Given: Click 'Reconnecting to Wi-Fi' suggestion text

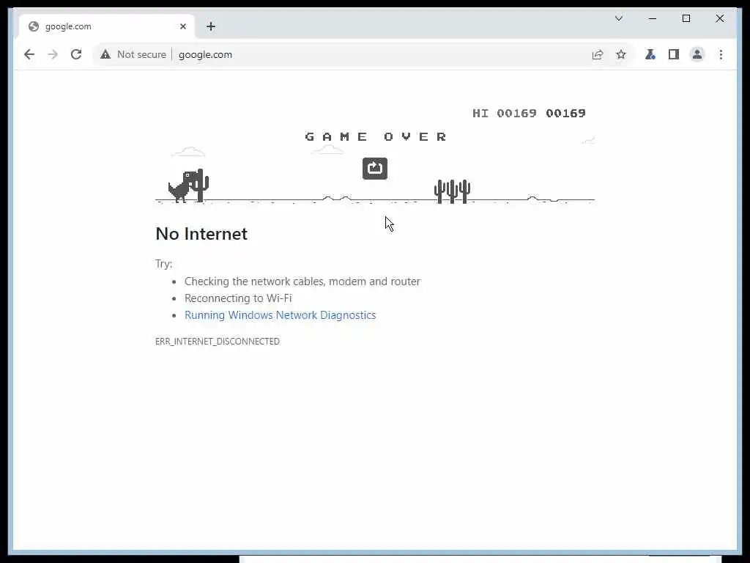Looking at the screenshot, I should click(238, 298).
